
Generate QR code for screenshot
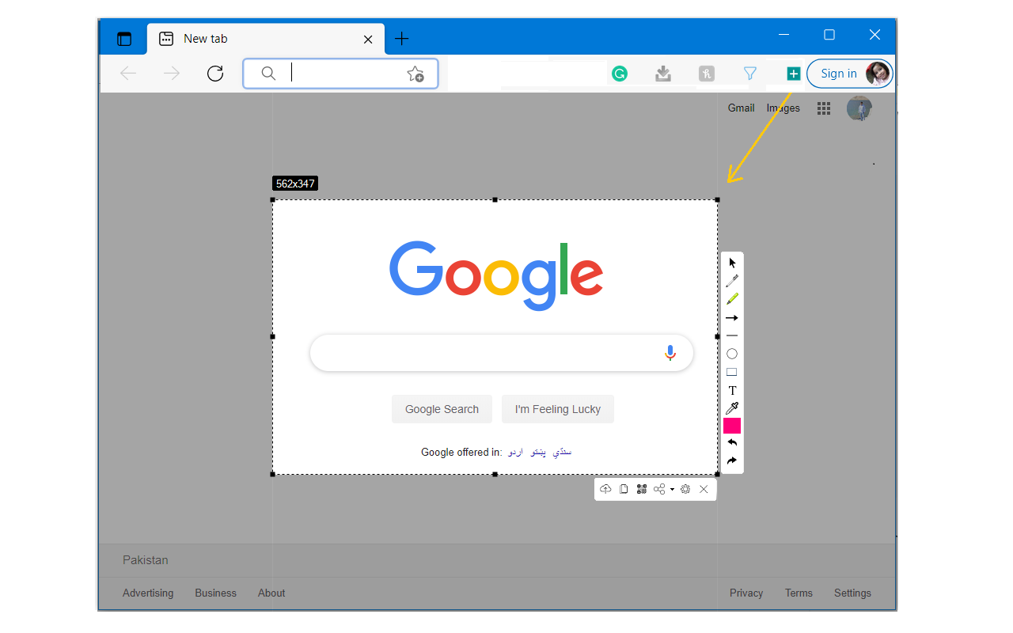[x=642, y=489]
